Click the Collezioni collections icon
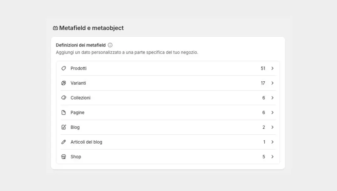337x191 pixels. click(64, 98)
